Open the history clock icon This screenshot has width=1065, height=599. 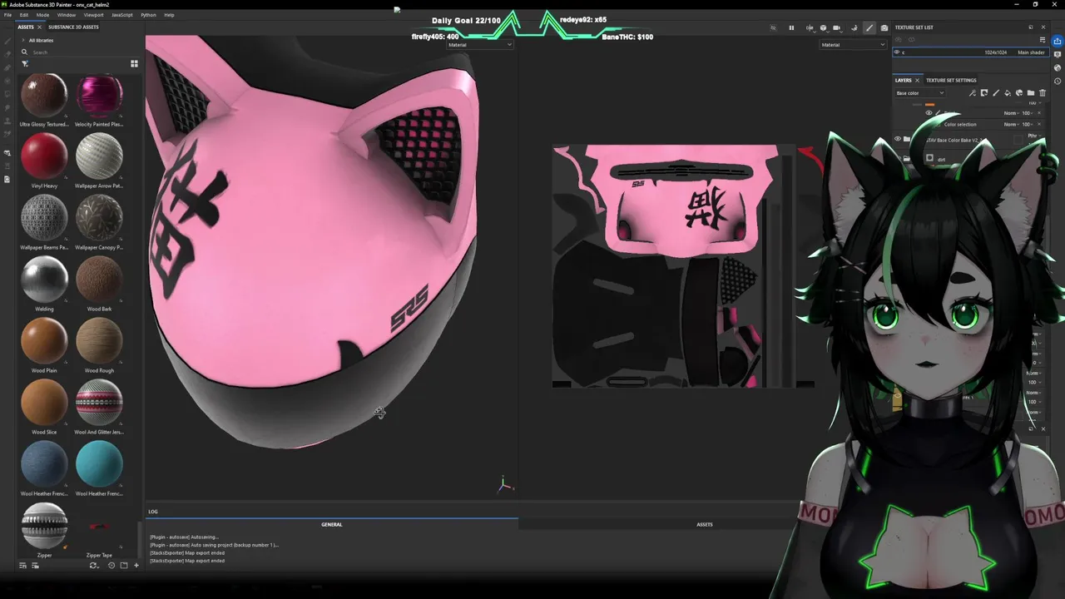point(1058,81)
